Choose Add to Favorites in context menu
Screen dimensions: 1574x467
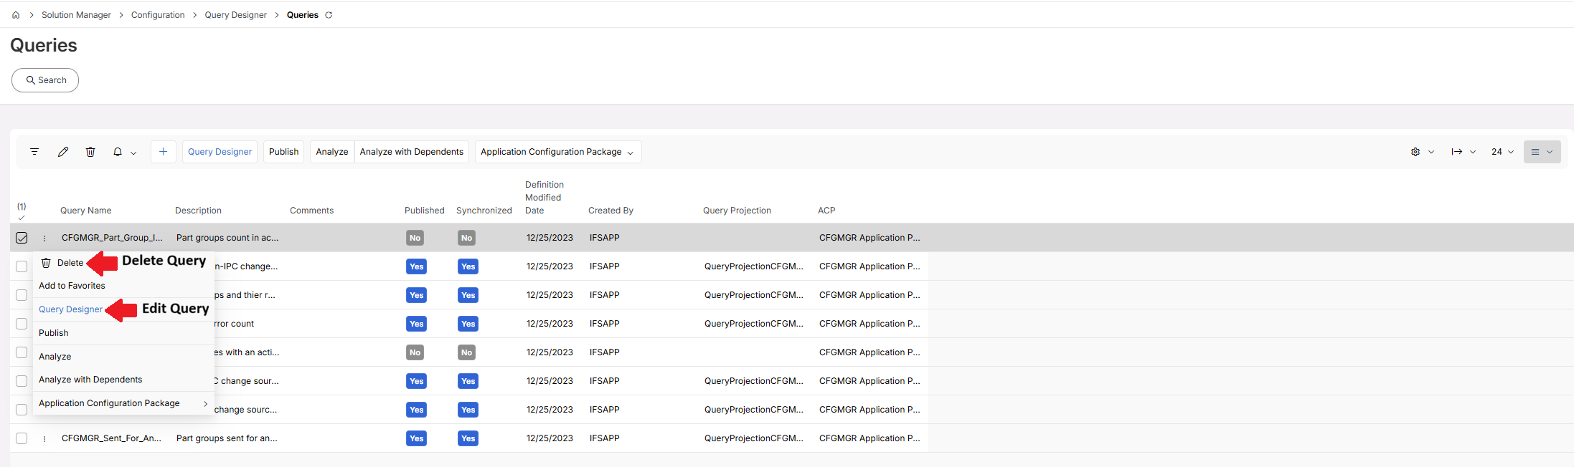tap(72, 286)
